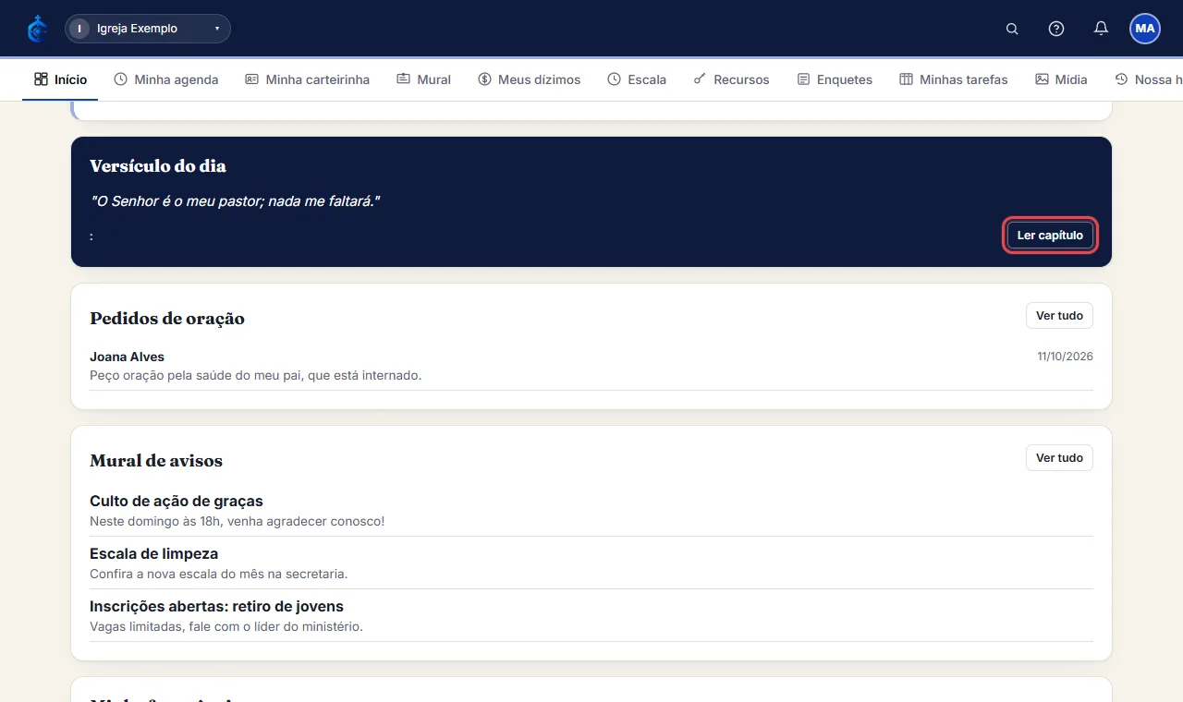Click the church app logo icon
1183x702 pixels.
click(37, 29)
